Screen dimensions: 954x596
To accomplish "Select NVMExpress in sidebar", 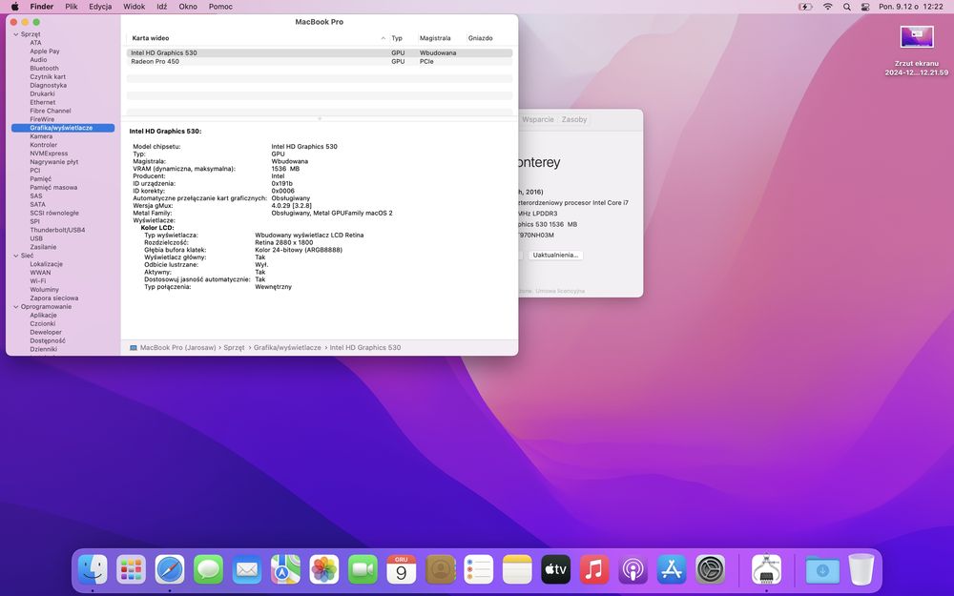I will 49,154.
